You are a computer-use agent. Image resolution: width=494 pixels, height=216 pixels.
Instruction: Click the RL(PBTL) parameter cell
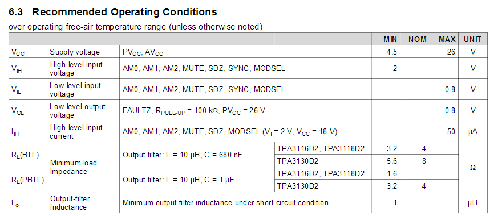[27, 181]
